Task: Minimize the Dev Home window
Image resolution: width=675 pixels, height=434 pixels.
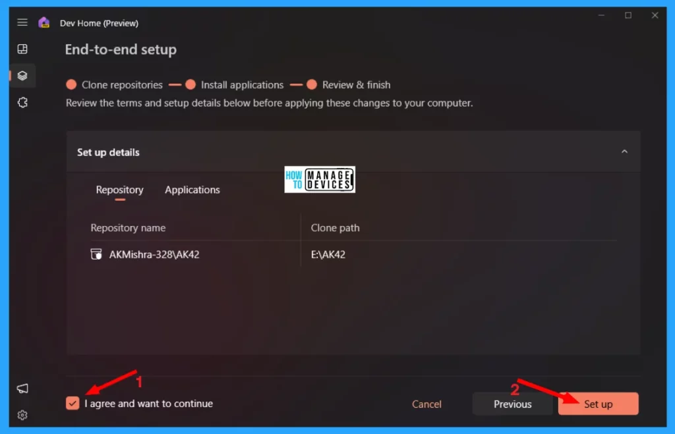Action: [601, 16]
